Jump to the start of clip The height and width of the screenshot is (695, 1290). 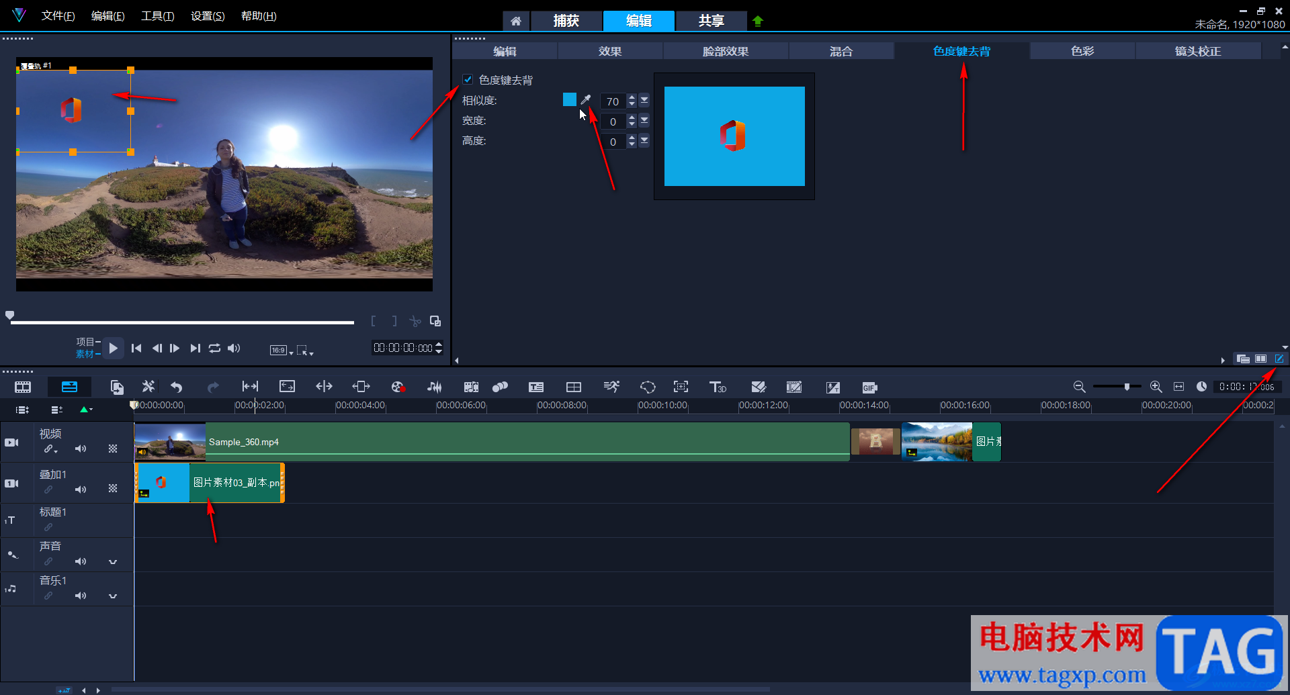(136, 348)
